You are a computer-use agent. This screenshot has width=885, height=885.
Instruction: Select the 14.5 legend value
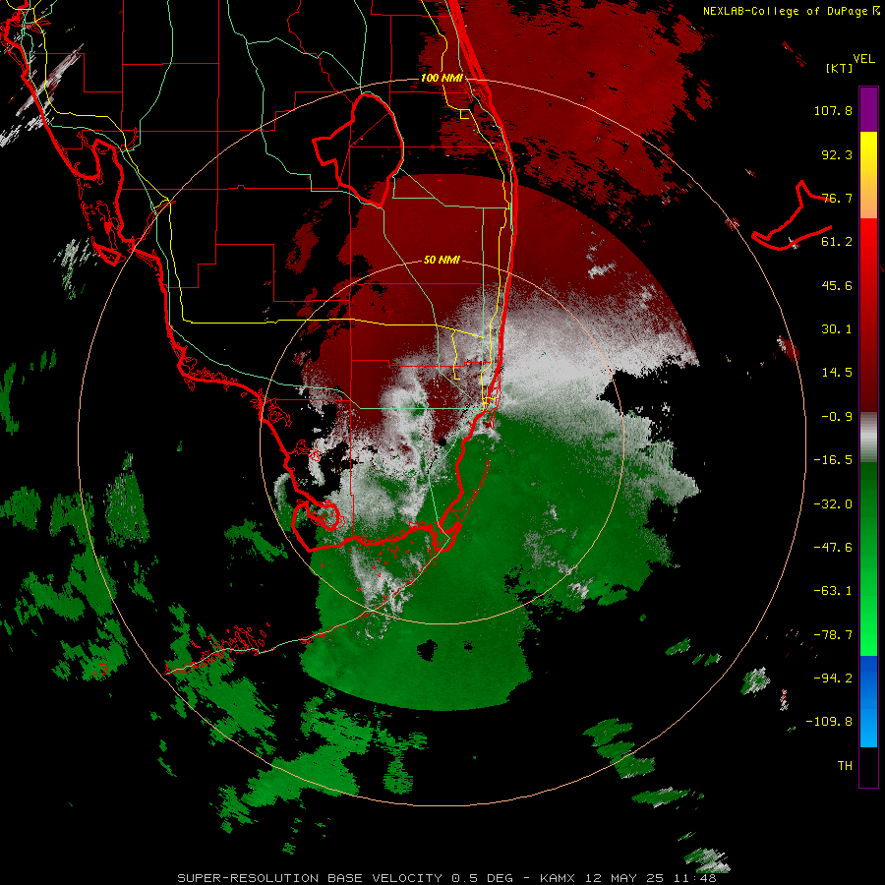[x=837, y=373]
